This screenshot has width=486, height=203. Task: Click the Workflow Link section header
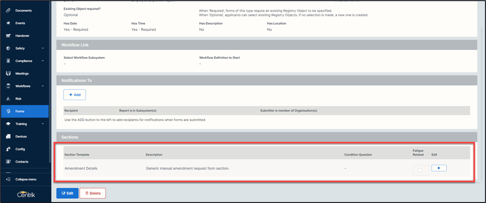[x=267, y=45]
